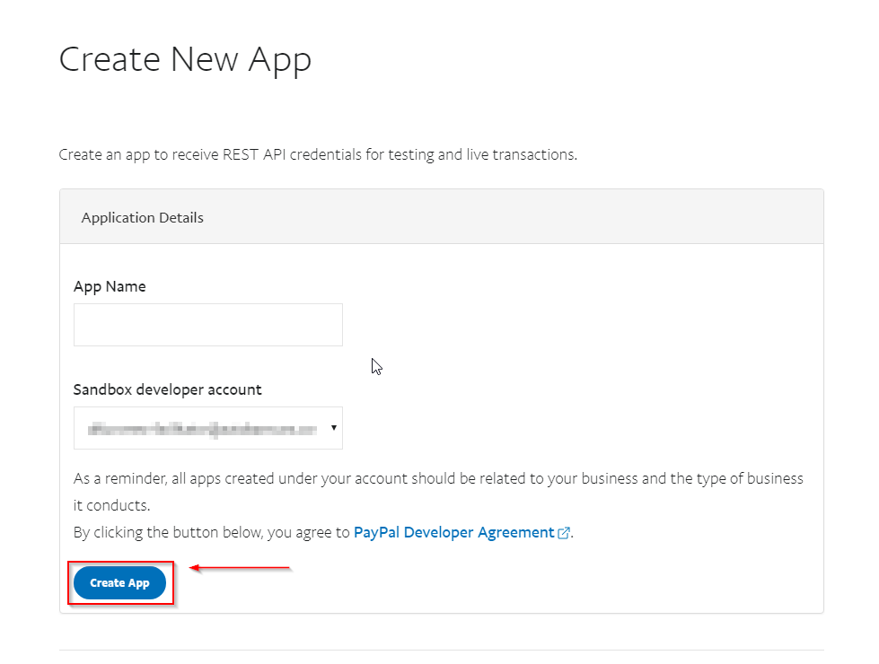Click the word 'Details' in panel header
This screenshot has width=879, height=664.
click(x=179, y=217)
